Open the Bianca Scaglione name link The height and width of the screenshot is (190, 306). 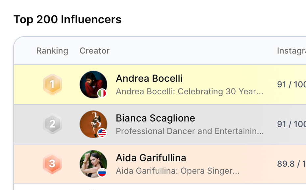pyautogui.click(x=155, y=118)
